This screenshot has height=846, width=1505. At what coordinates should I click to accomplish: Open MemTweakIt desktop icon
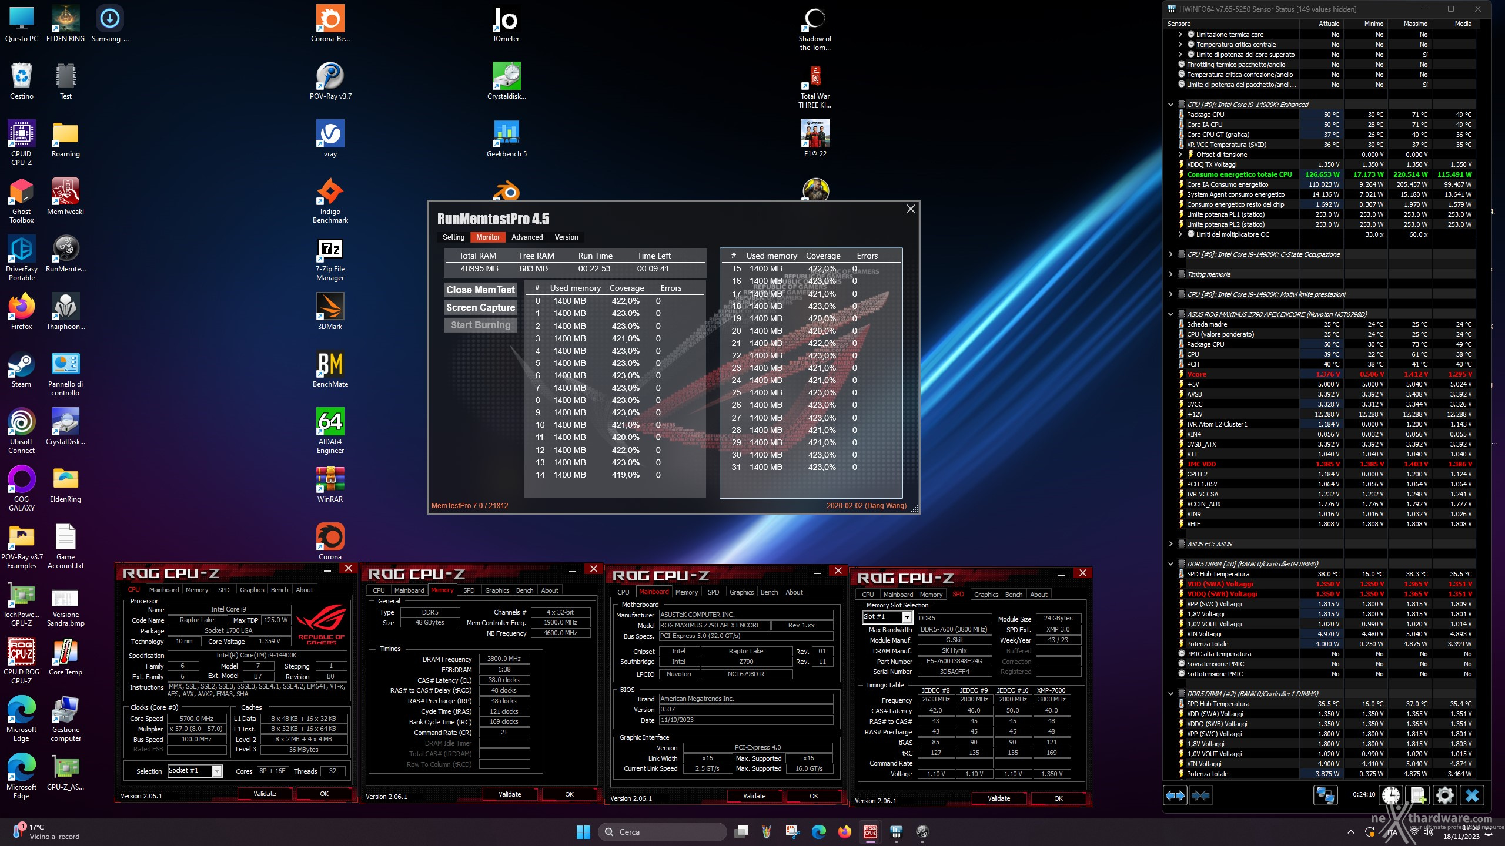click(65, 197)
